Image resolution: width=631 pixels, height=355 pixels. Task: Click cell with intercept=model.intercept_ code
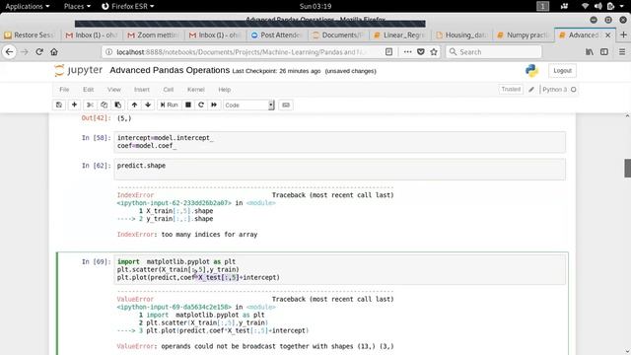(339, 142)
